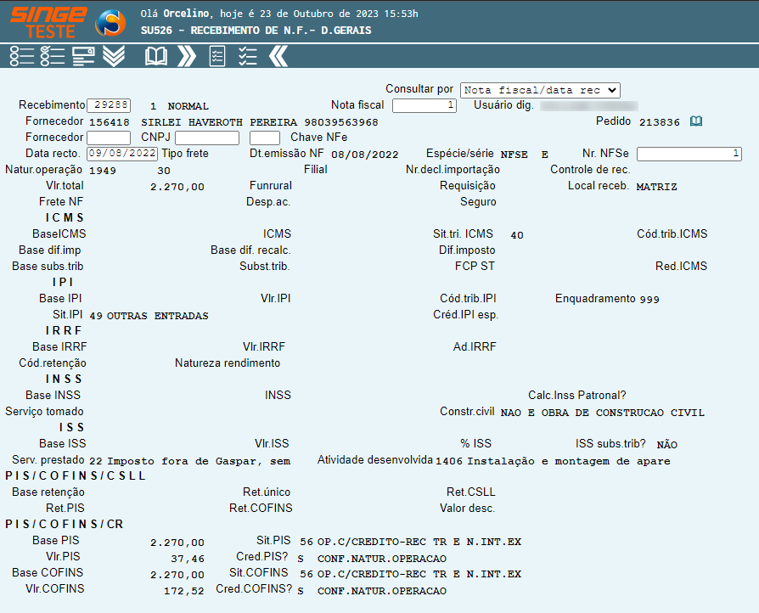
Task: Click Atividade desenvolvida value 1406 Instalação
Action: [x=553, y=461]
